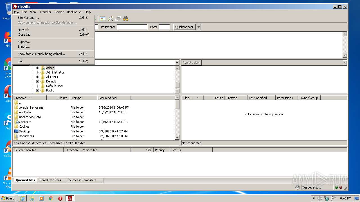
Task: Click local tree scrollbar down arrow
Action: tap(177, 91)
